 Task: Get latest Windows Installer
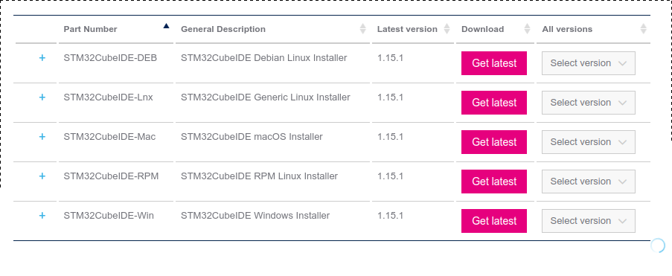(x=494, y=221)
